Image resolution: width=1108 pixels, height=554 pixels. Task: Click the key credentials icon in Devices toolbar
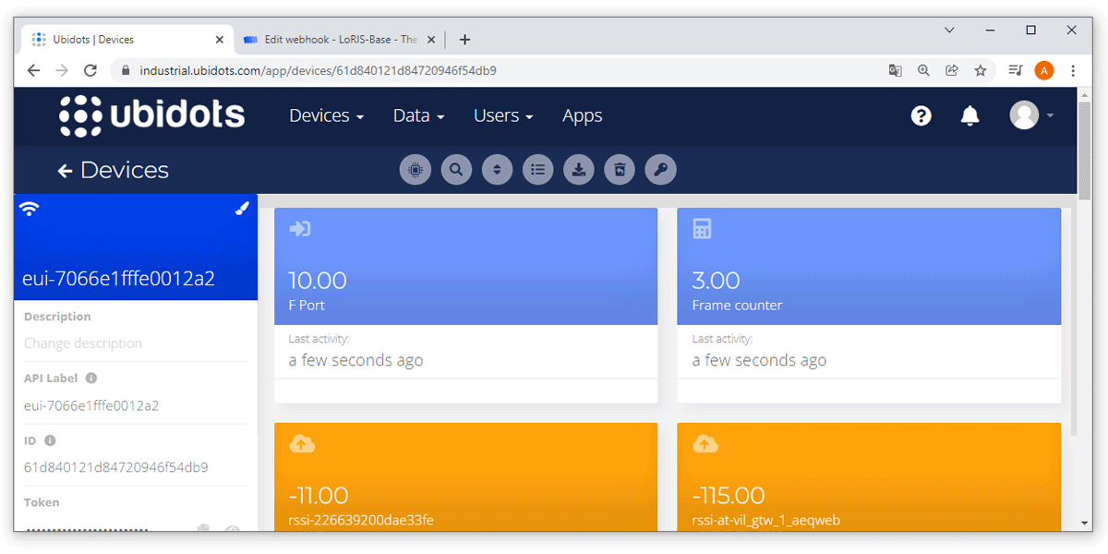click(660, 170)
